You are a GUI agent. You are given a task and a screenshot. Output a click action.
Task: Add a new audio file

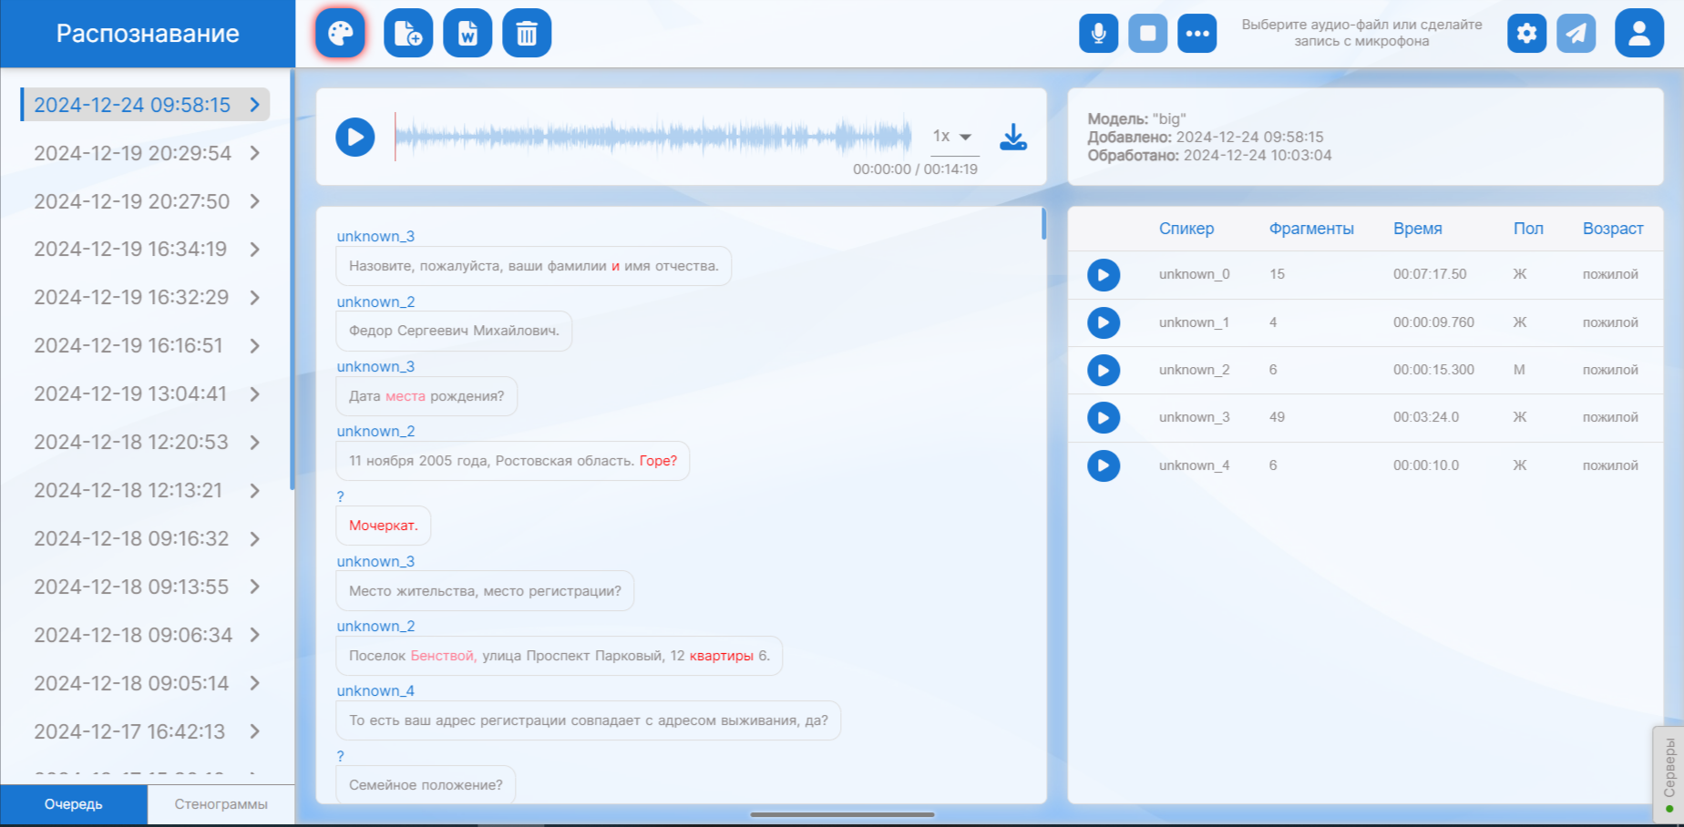click(408, 34)
